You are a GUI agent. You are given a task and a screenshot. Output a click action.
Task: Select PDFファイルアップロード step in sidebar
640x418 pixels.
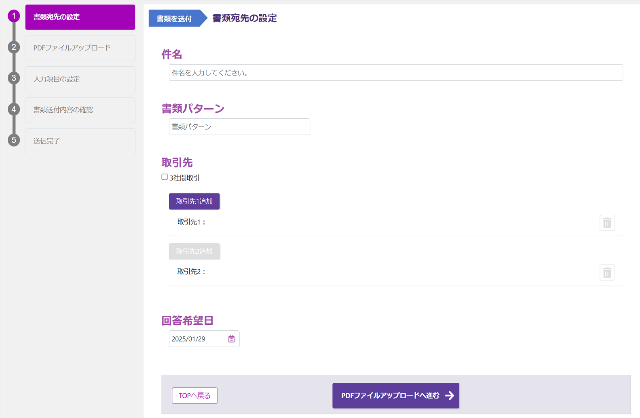click(x=80, y=48)
